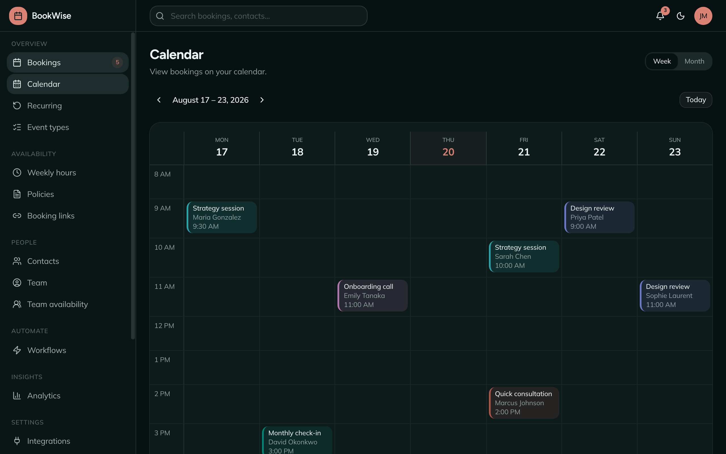
Task: Toggle dark mode moon icon
Action: click(x=680, y=16)
